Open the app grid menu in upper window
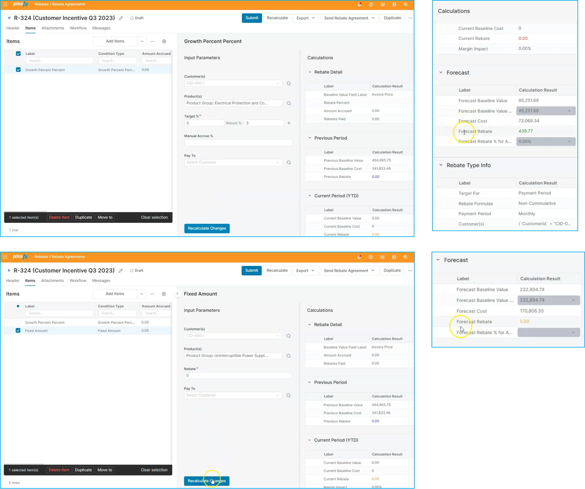 coord(5,4)
